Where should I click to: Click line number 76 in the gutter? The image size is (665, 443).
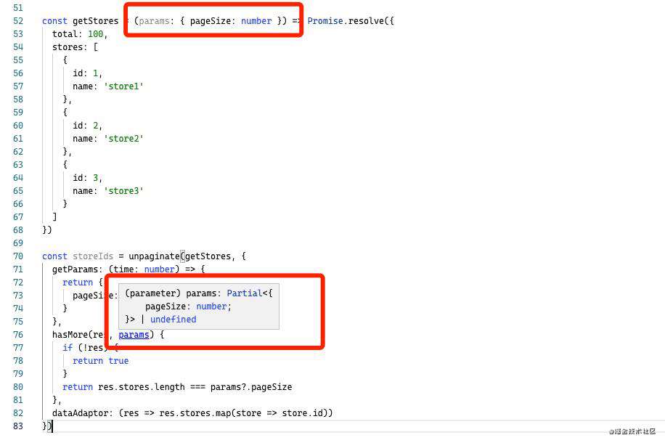tap(18, 335)
